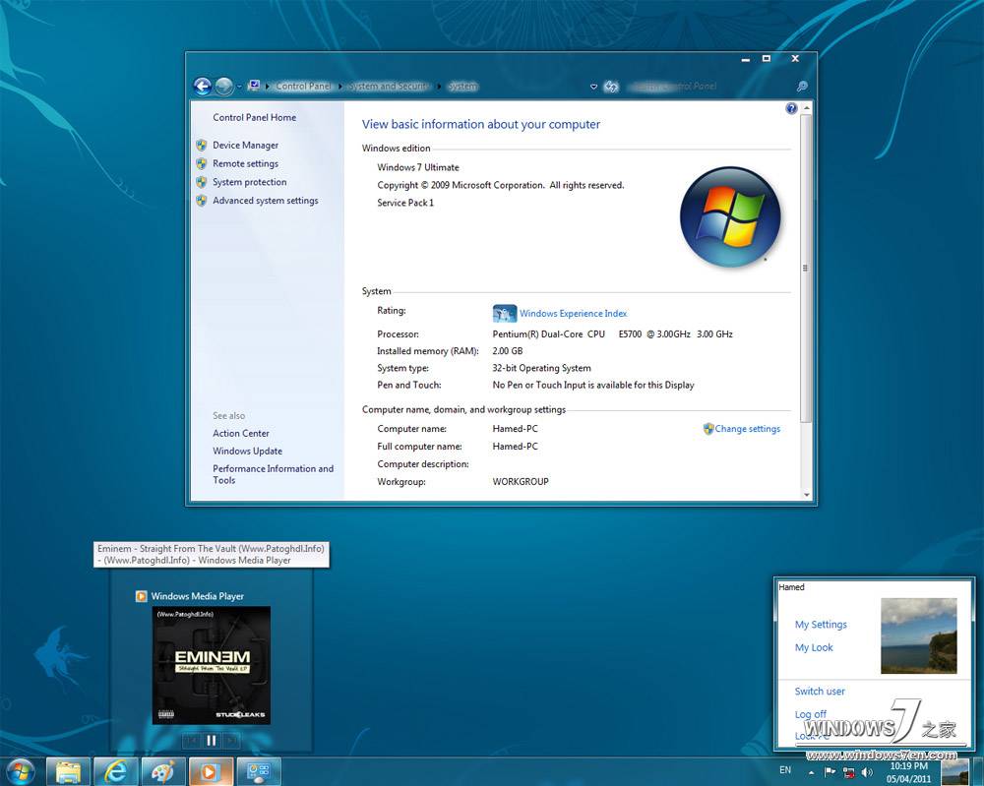
Task: Skip to next track in Media Player thumbnail
Action: [x=230, y=740]
